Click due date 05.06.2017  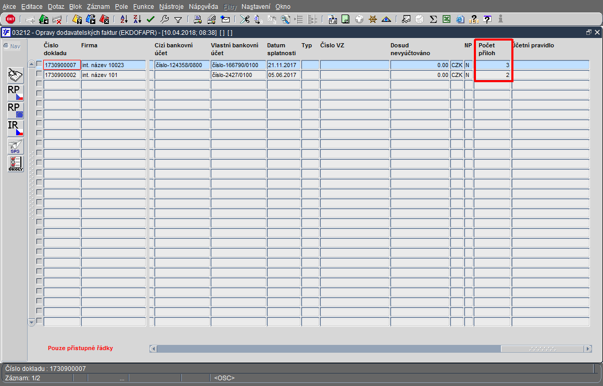point(284,75)
